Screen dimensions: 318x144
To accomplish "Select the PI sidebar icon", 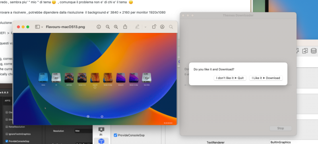I will pyautogui.click(x=101, y=131).
